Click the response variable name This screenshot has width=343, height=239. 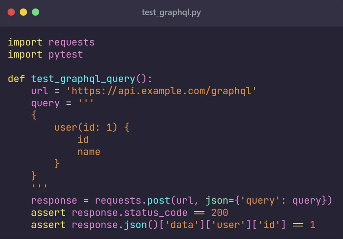tap(54, 201)
